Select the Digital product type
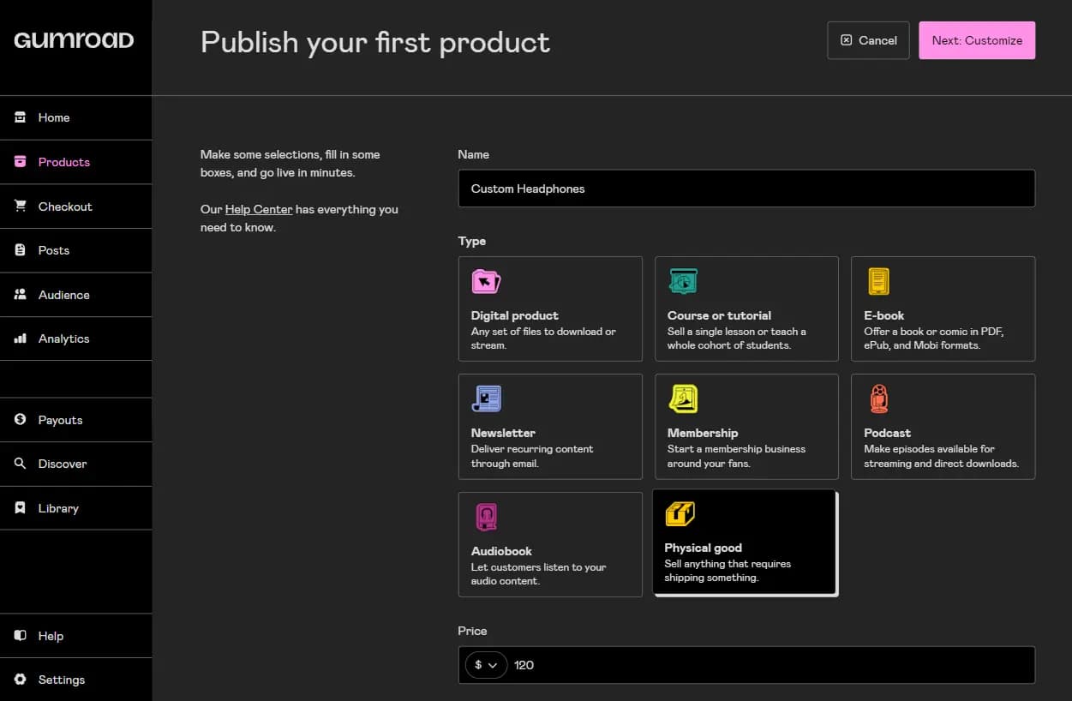 click(550, 309)
